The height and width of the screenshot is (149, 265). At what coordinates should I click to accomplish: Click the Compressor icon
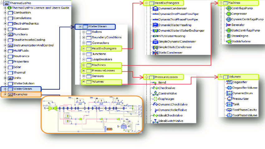click(229, 14)
